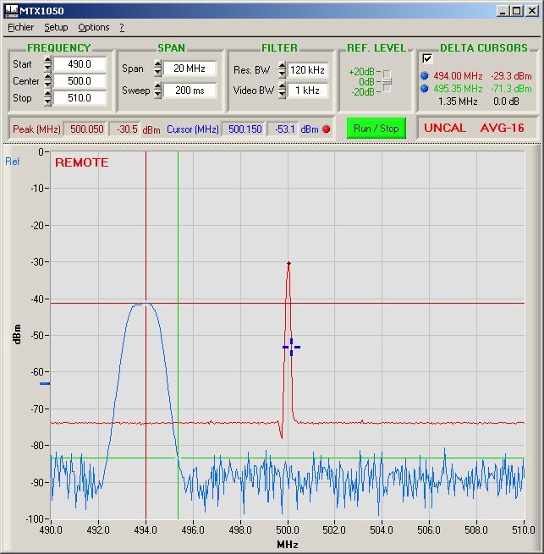Click the blue Ref label beside the graph
Viewport: 544px width, 554px height.
pos(13,162)
